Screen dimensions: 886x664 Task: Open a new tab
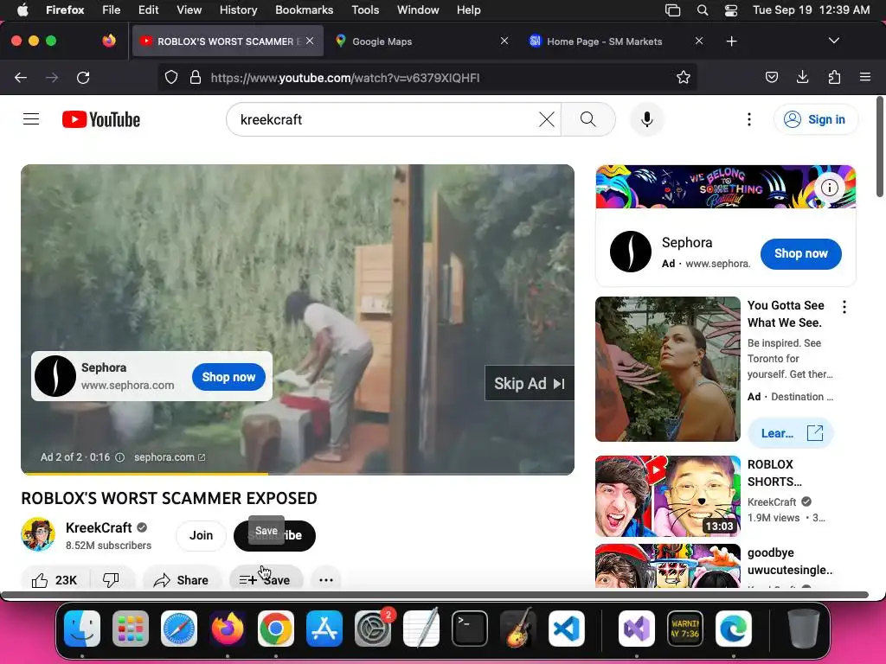pyautogui.click(x=731, y=41)
